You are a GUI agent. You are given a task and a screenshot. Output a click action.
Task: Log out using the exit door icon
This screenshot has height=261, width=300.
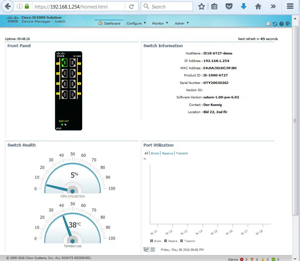pyautogui.click(x=288, y=24)
